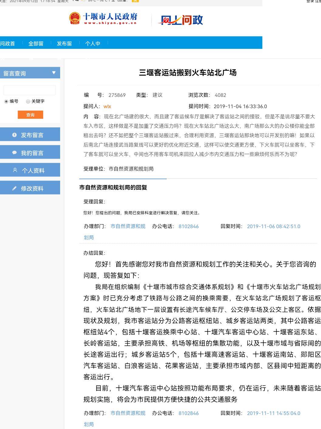The image size is (321, 429).
Task: Open the 个人中 navigation tab
Action: [93, 43]
